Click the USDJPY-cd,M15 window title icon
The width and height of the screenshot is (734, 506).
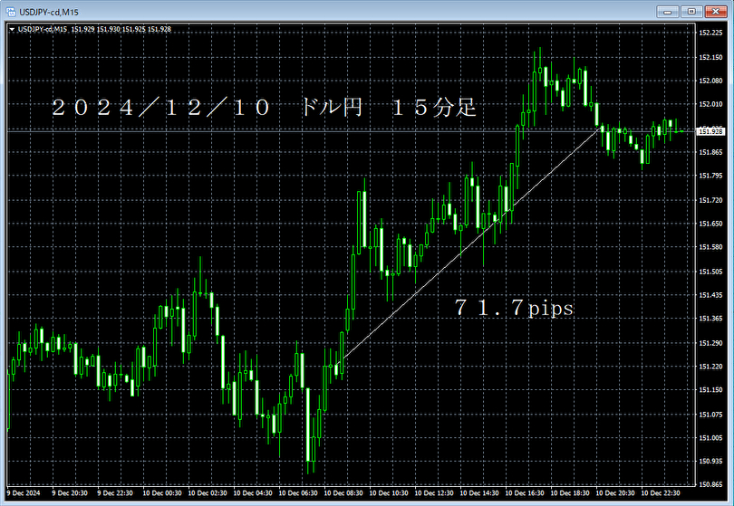point(10,12)
